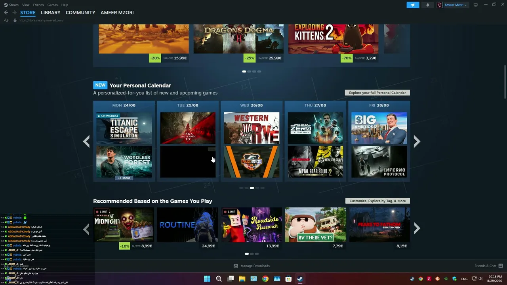Show previous recommended games
This screenshot has width=507, height=285.
click(x=86, y=228)
